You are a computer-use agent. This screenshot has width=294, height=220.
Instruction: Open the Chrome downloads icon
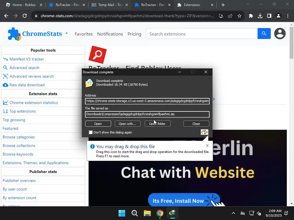tap(260, 16)
